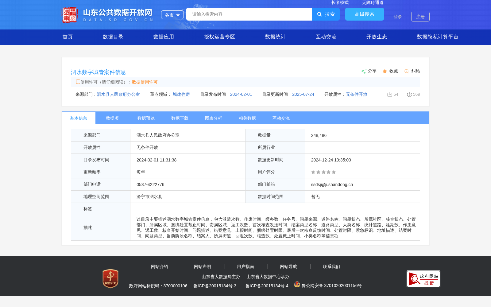The width and height of the screenshot is (491, 307).
Task: Open 数据统计 navigation item
Action: 275,37
